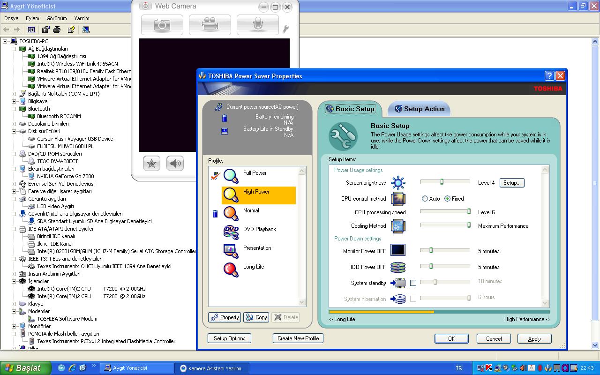This screenshot has height=375, width=600.
Task: Select NVIDIA GeForce Go 7300 device
Action: [66, 176]
